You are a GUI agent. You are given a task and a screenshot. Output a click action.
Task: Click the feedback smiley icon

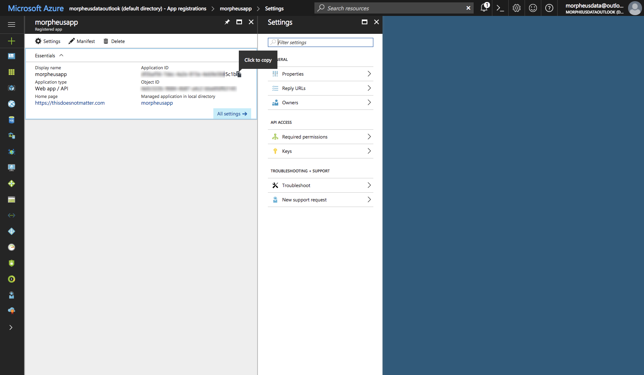(533, 8)
